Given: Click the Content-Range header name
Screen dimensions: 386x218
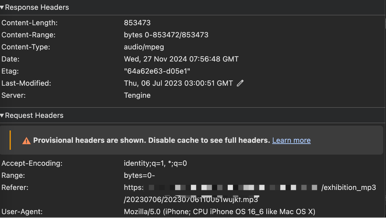Looking at the screenshot, I should pos(28,35).
